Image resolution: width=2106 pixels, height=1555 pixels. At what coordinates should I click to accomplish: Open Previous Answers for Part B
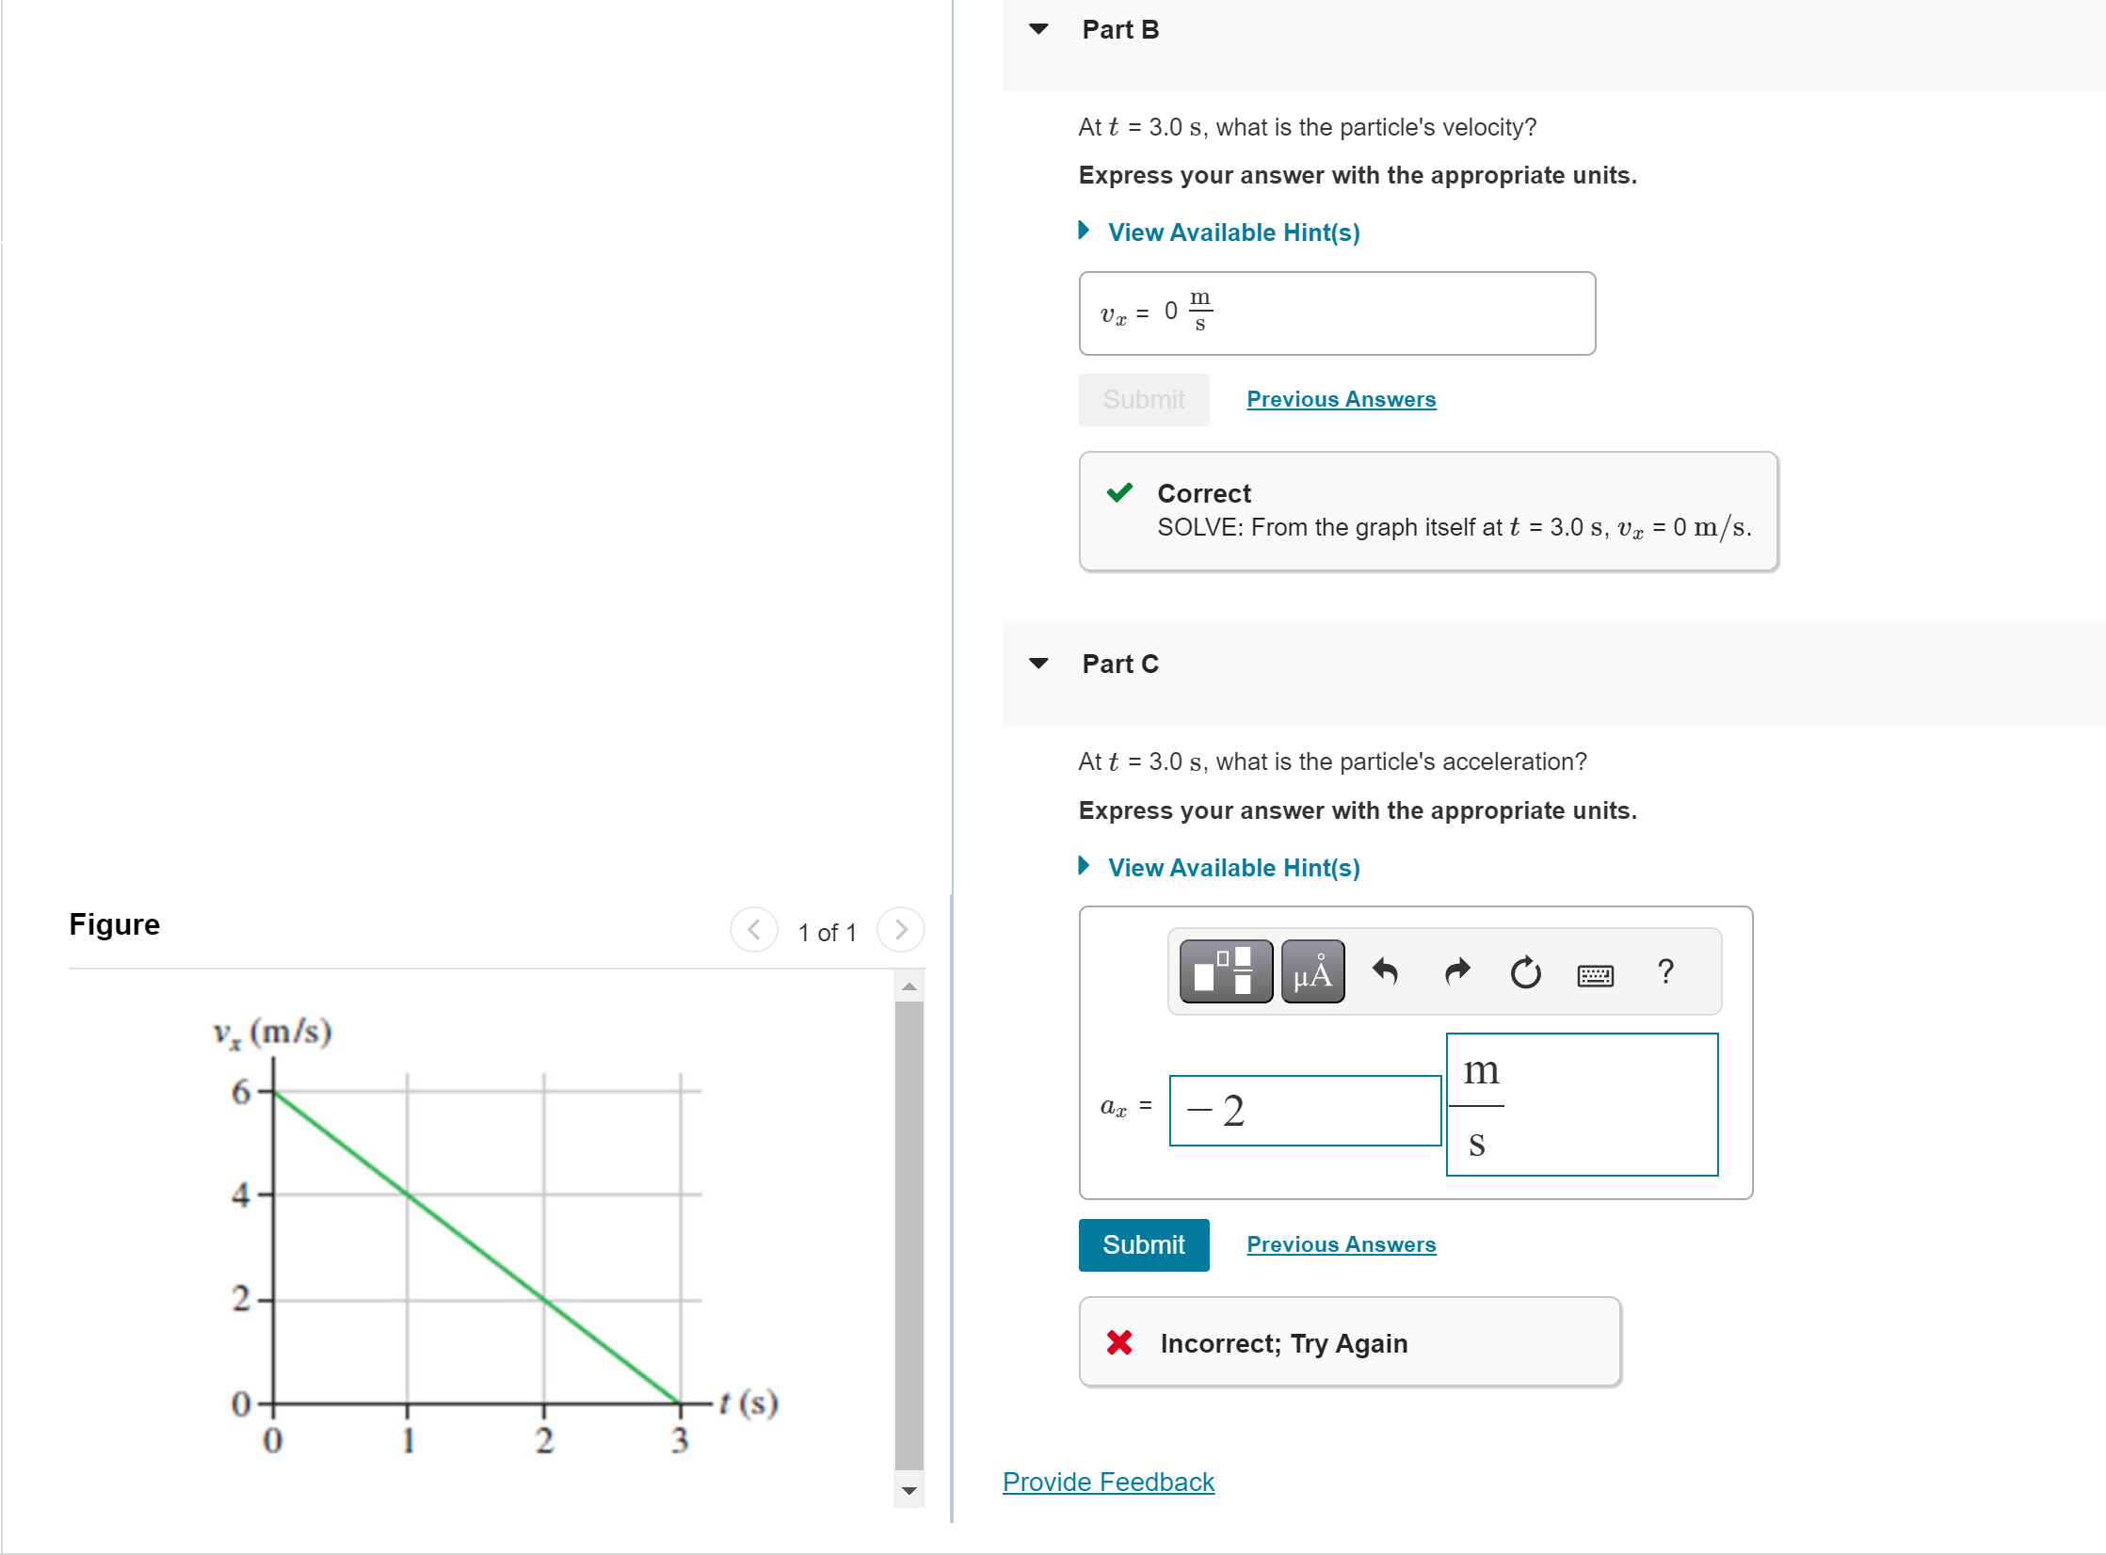coord(1341,399)
